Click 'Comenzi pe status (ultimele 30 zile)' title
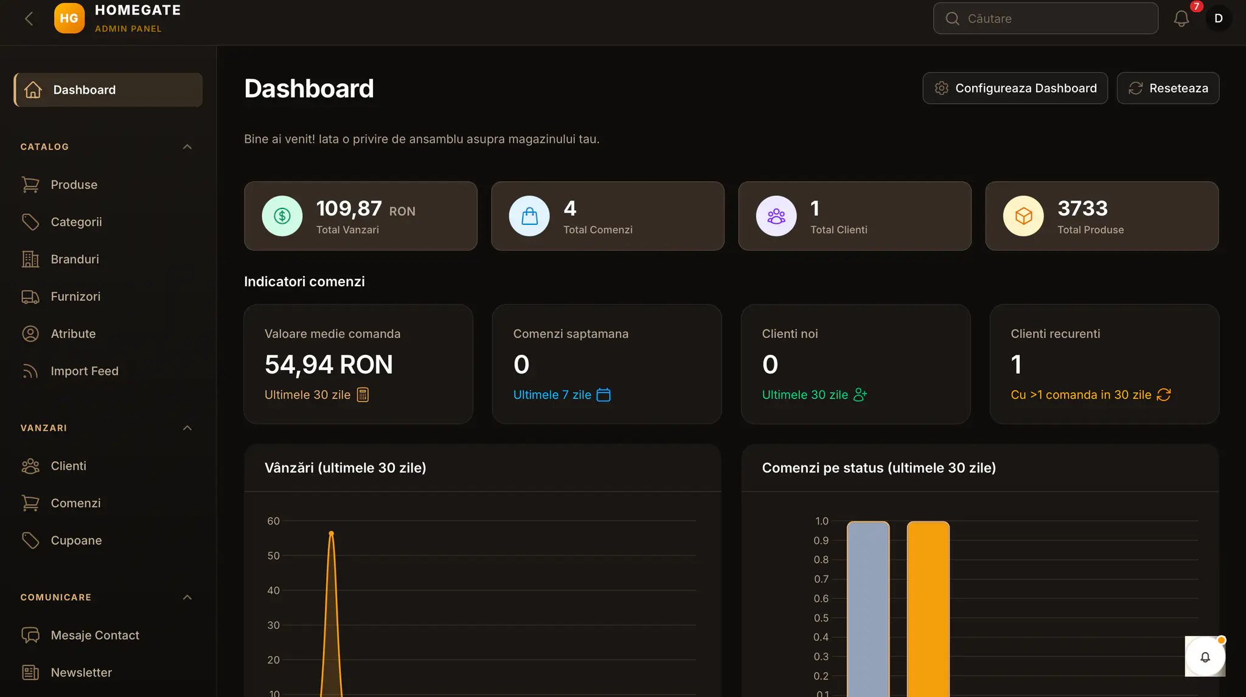The width and height of the screenshot is (1246, 697). tap(879, 468)
